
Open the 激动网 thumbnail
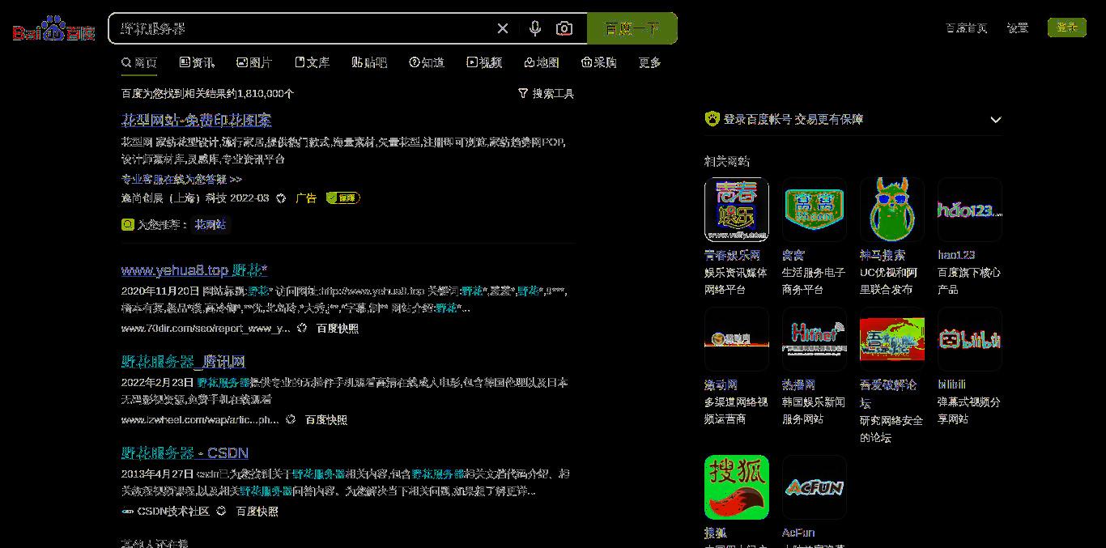[x=737, y=339]
